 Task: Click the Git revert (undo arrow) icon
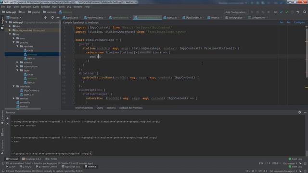[298, 12]
